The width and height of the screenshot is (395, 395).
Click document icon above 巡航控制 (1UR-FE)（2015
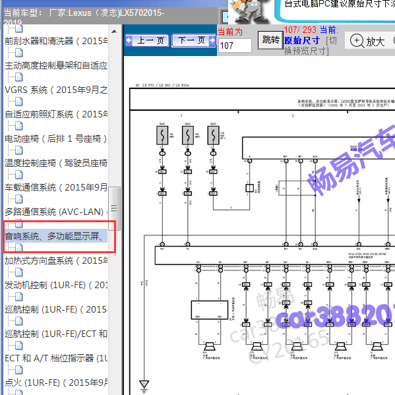click(19, 297)
